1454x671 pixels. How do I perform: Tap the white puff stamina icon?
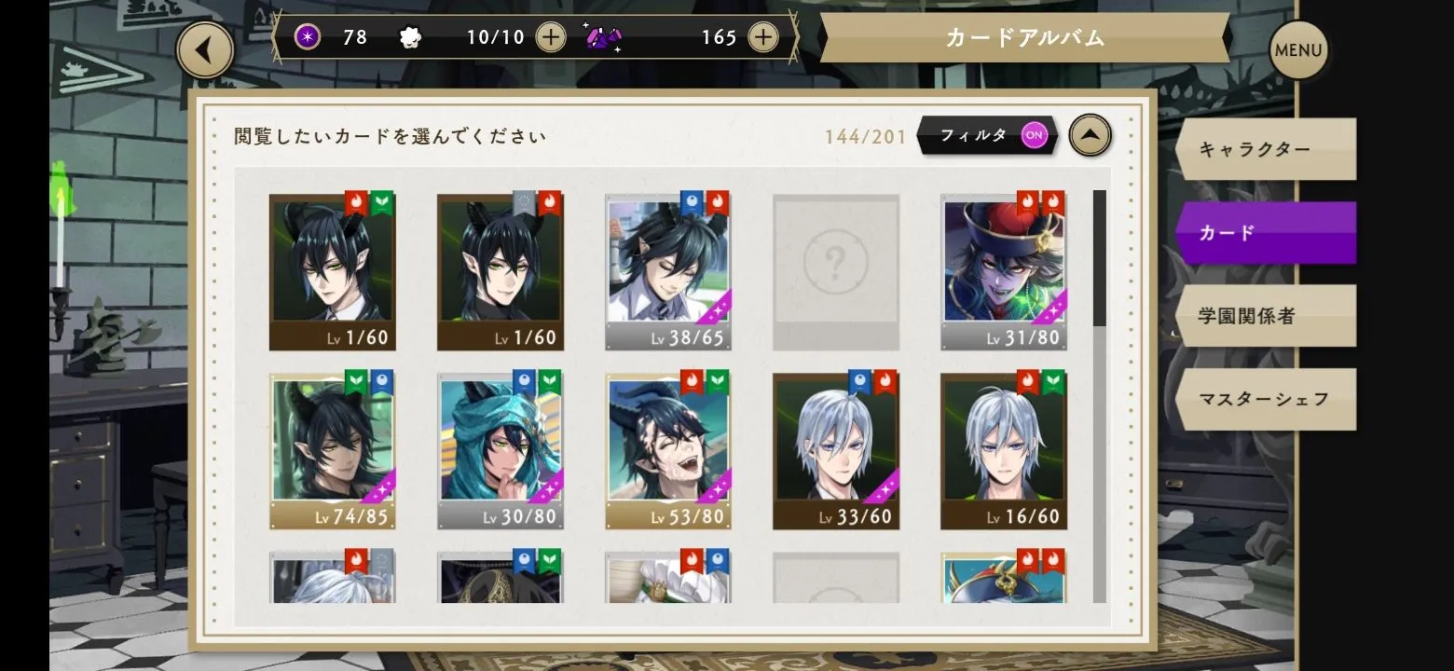coord(409,37)
